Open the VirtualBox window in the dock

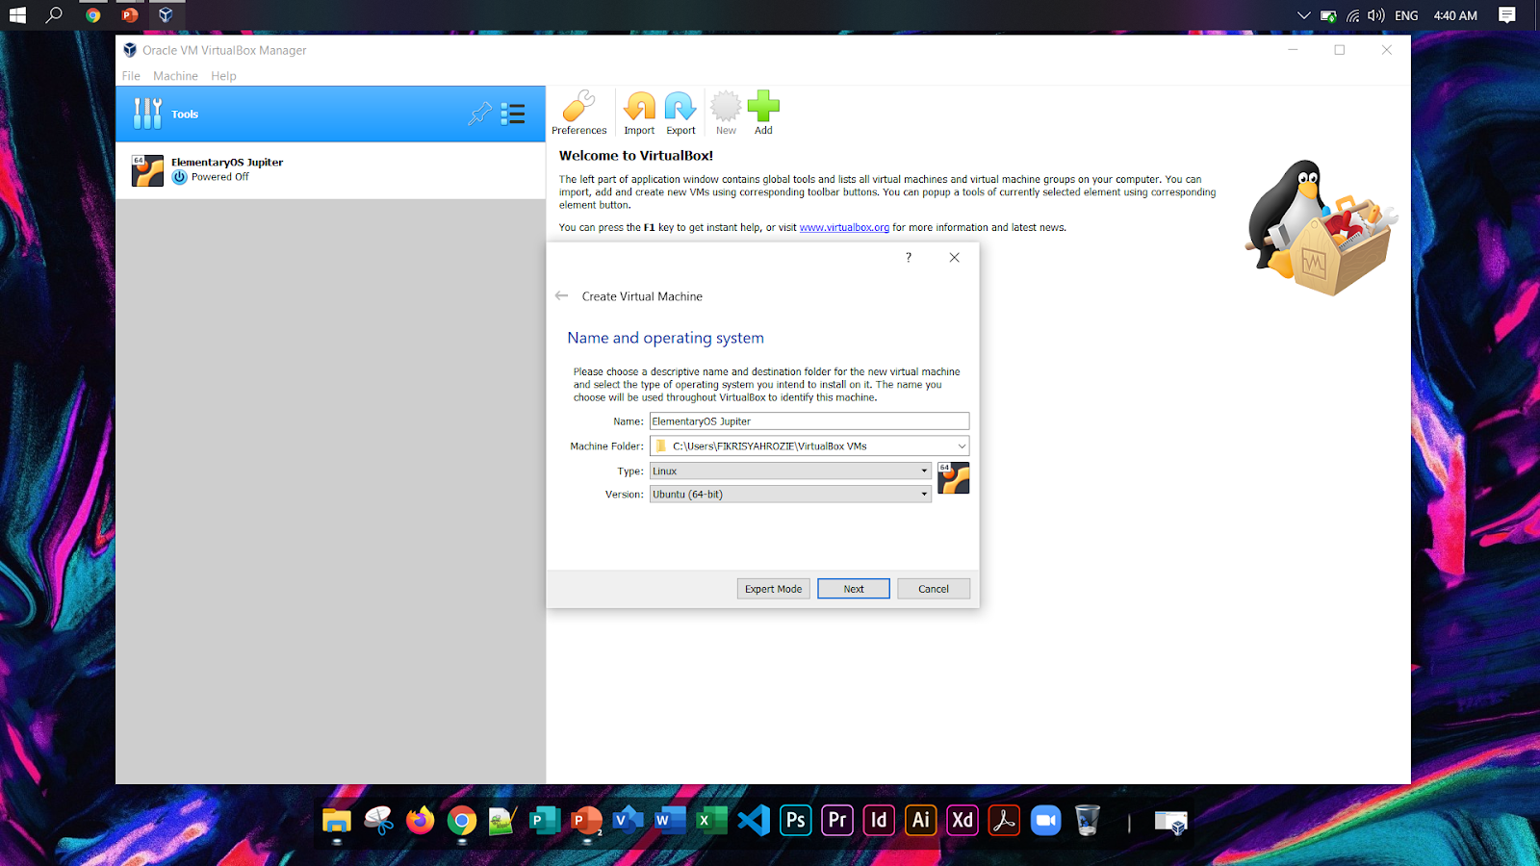coord(1171,822)
